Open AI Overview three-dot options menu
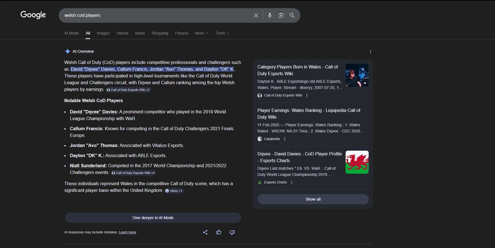The height and width of the screenshot is (248, 495). click(370, 51)
